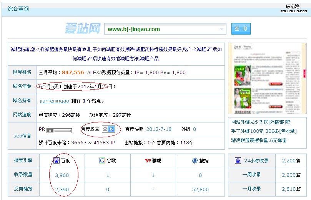Click Baidu backlinks count 2,390
This screenshot has width=311, height=200.
click(x=62, y=189)
